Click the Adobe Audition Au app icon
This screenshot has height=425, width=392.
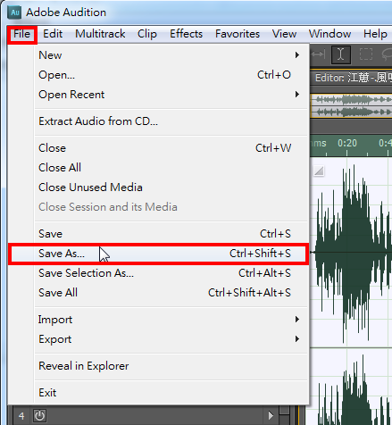14,12
